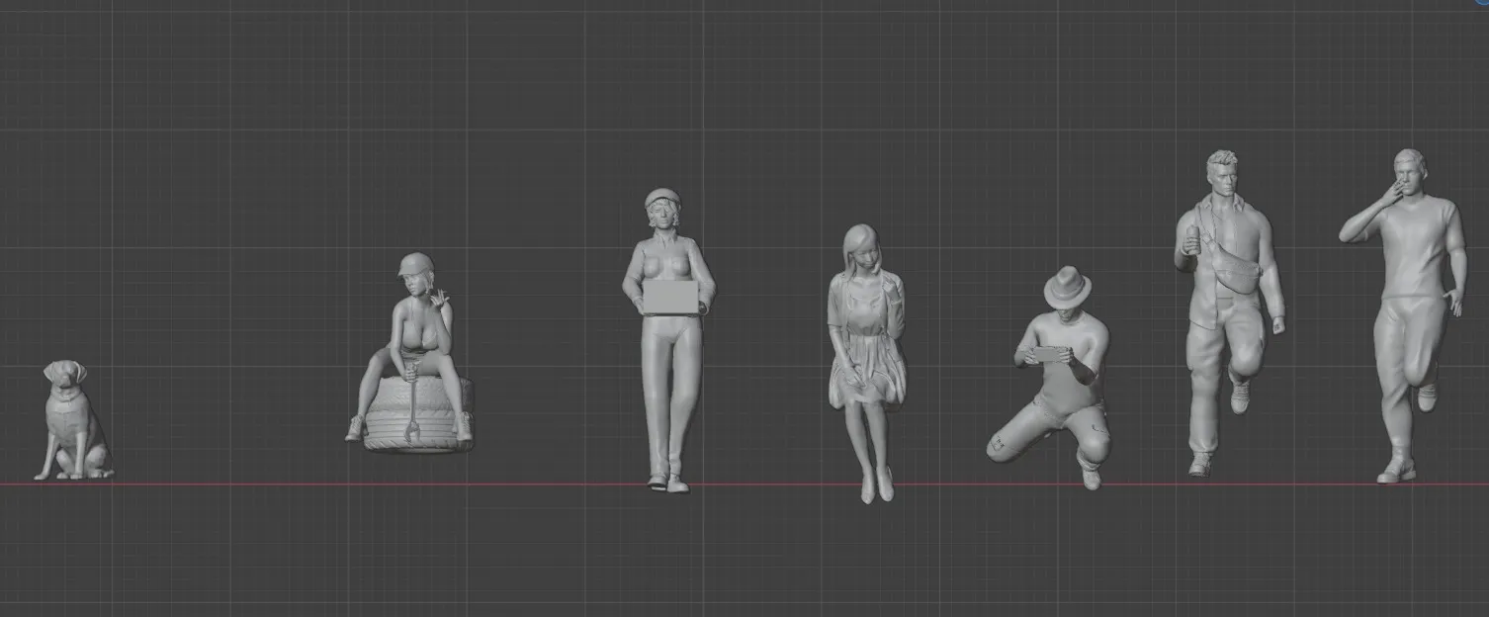Click the t-shirt man with hand at mouth
Viewport: 1489px width, 617px height.
pyautogui.click(x=1403, y=316)
